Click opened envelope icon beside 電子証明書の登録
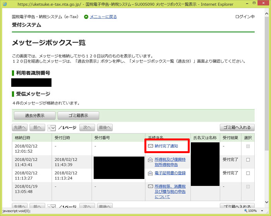This screenshot has height=216, width=271. point(150,173)
